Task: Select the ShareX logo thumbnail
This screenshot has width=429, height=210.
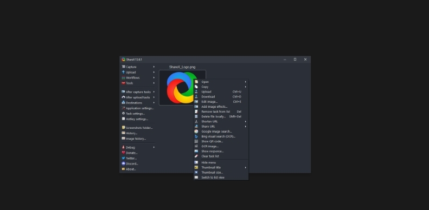Action: click(x=182, y=88)
